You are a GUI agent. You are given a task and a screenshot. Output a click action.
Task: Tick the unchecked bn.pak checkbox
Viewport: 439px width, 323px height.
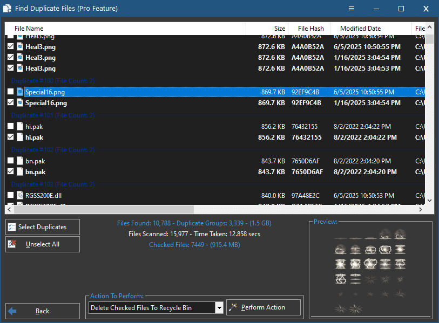11,161
